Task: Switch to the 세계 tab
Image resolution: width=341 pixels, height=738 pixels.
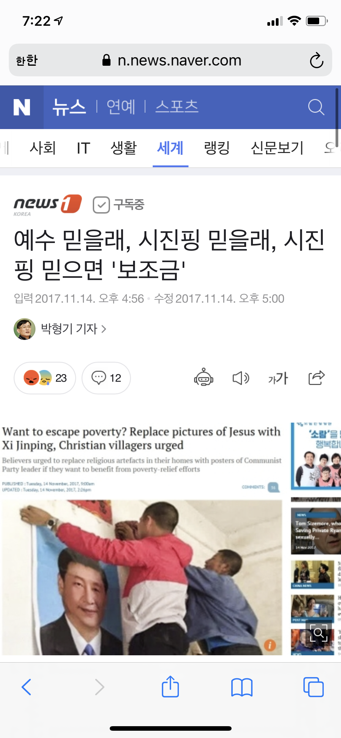Action: pyautogui.click(x=170, y=148)
